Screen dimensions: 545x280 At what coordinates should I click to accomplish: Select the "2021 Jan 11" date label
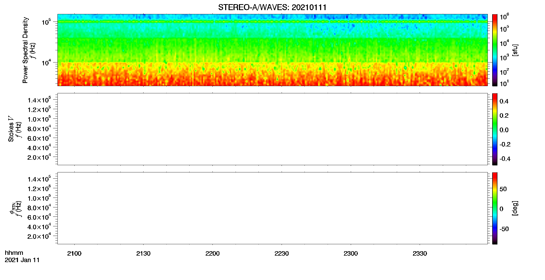[22, 260]
